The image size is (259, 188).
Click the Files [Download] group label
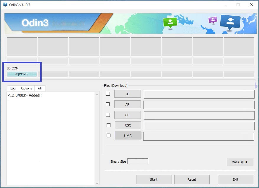click(x=116, y=86)
